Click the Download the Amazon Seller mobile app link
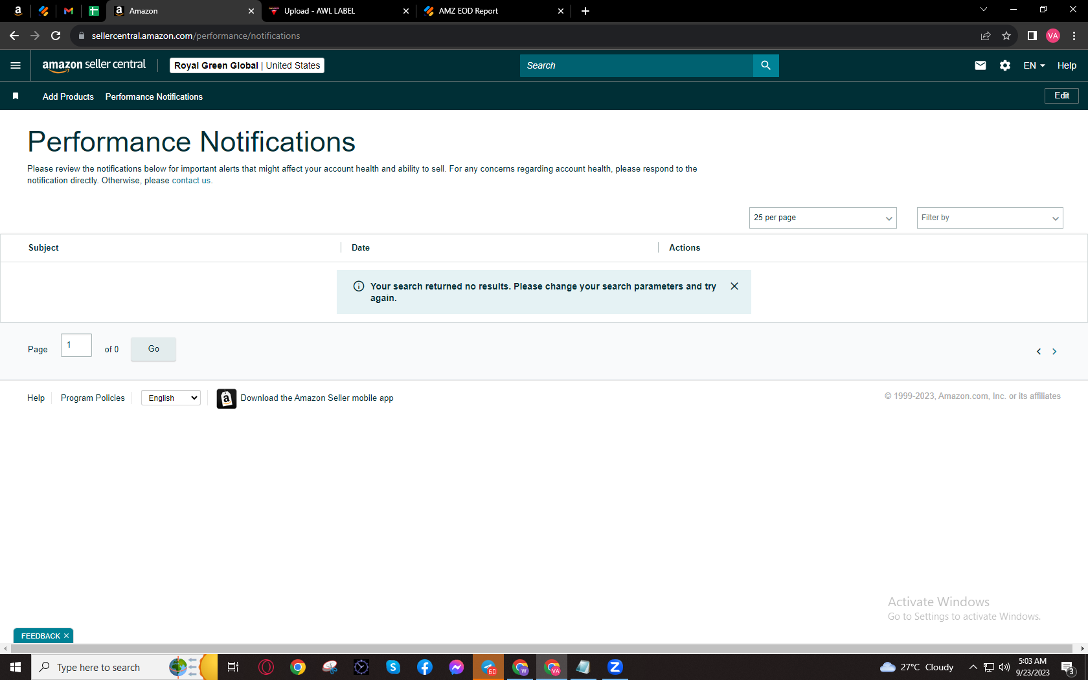1088x680 pixels. click(317, 398)
